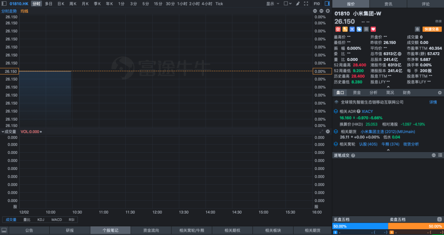This screenshot has width=444, height=235.
Task: Select the 分析 analysis tab
Action: (x=373, y=93)
